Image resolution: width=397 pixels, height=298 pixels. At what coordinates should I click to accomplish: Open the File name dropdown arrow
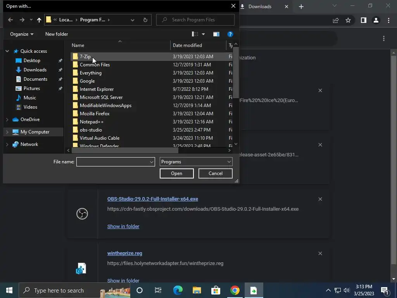click(x=152, y=162)
